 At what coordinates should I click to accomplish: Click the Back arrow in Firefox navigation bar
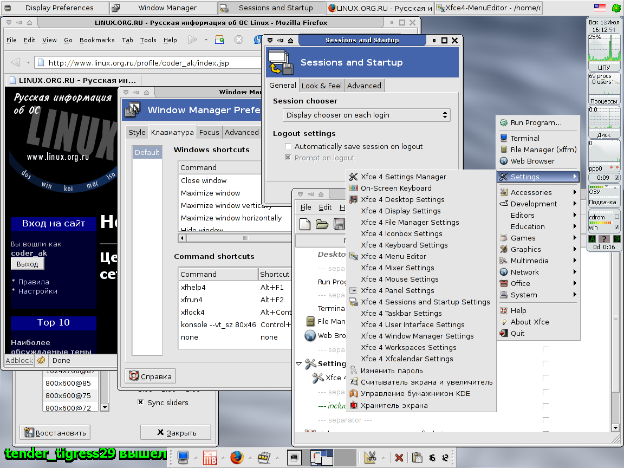15,62
